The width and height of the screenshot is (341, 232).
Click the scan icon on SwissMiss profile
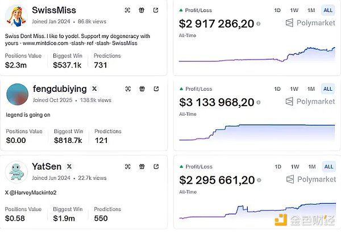coord(128,10)
